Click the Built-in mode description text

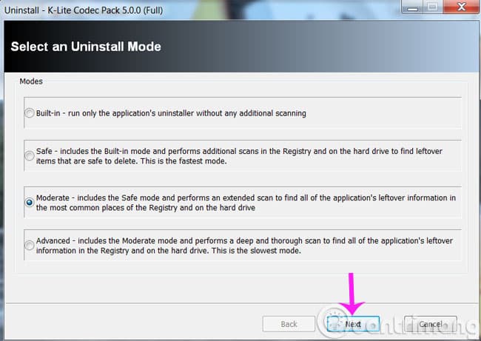(171, 113)
